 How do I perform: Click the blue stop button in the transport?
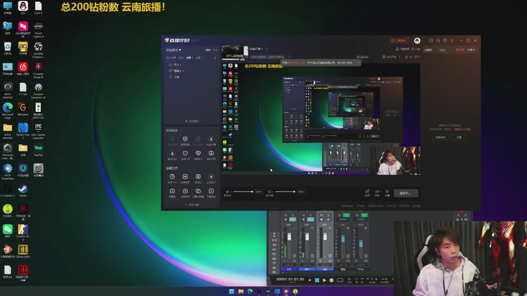click(x=317, y=280)
